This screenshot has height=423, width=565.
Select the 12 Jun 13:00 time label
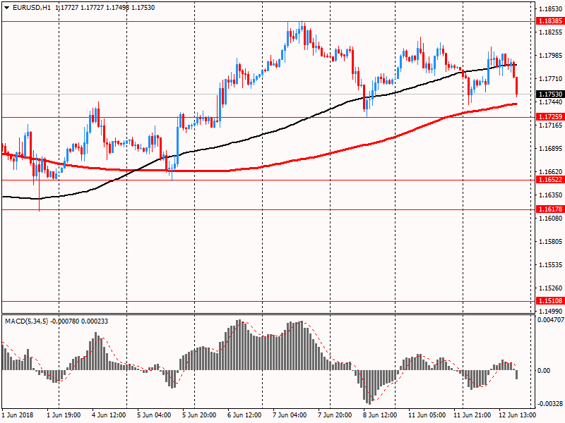[x=517, y=415]
